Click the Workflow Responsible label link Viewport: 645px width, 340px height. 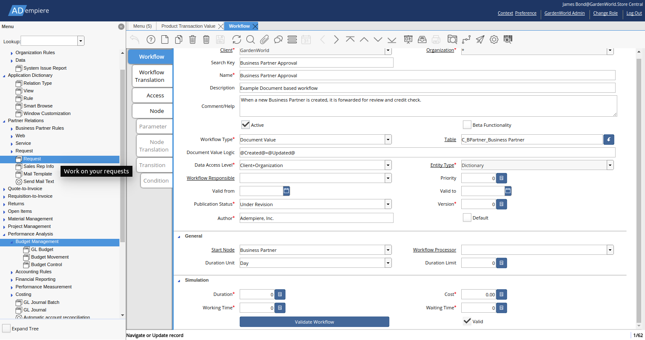[x=211, y=178]
